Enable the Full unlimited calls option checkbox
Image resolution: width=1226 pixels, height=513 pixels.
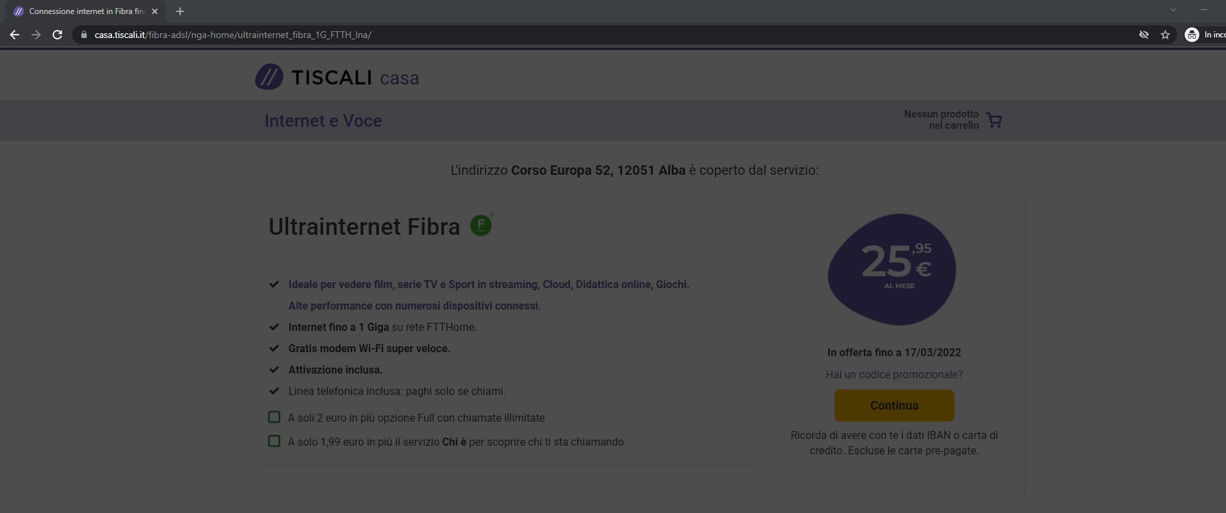274,418
